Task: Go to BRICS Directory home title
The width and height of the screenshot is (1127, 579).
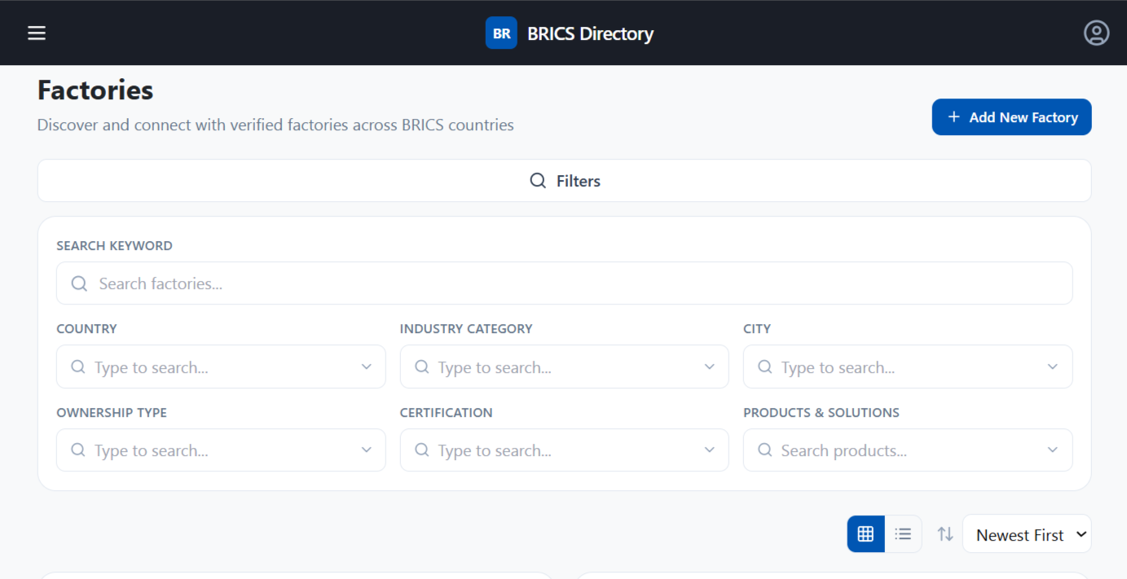Action: (590, 33)
